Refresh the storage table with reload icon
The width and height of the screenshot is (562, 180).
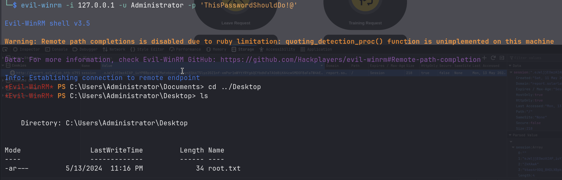click(493, 58)
